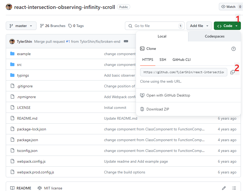Switch to the Codespaces tab
Viewport: 243px width, 191px height.
214,36
